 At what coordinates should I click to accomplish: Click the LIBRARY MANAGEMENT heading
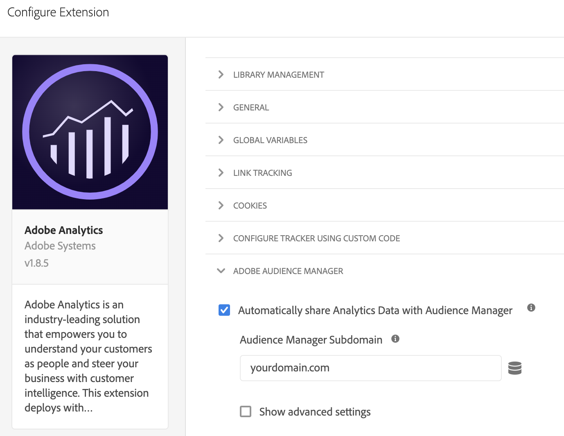point(278,75)
